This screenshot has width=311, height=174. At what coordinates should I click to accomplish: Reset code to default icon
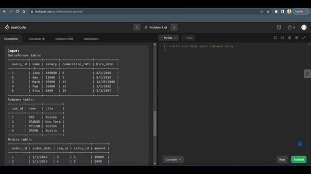pyautogui.click(x=282, y=38)
